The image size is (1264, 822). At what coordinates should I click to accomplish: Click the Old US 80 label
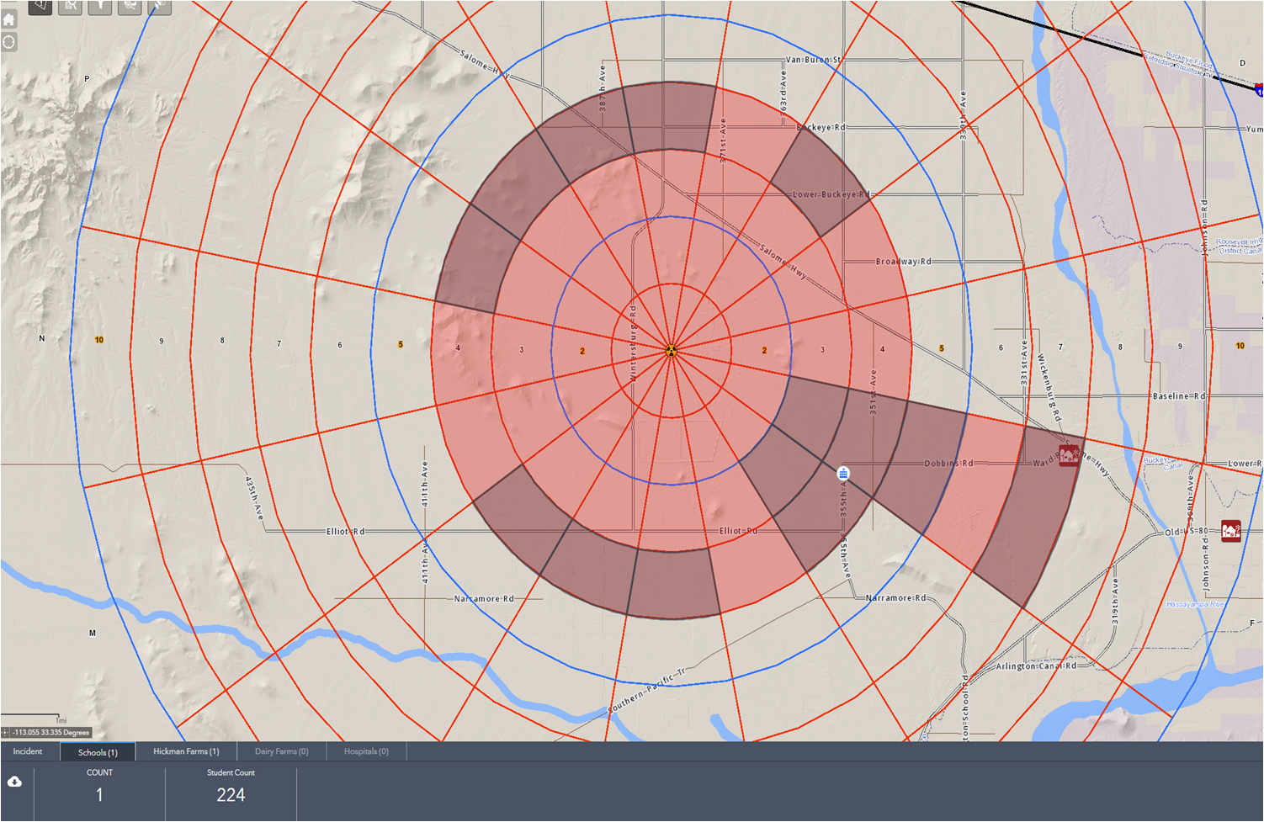[x=1187, y=532]
